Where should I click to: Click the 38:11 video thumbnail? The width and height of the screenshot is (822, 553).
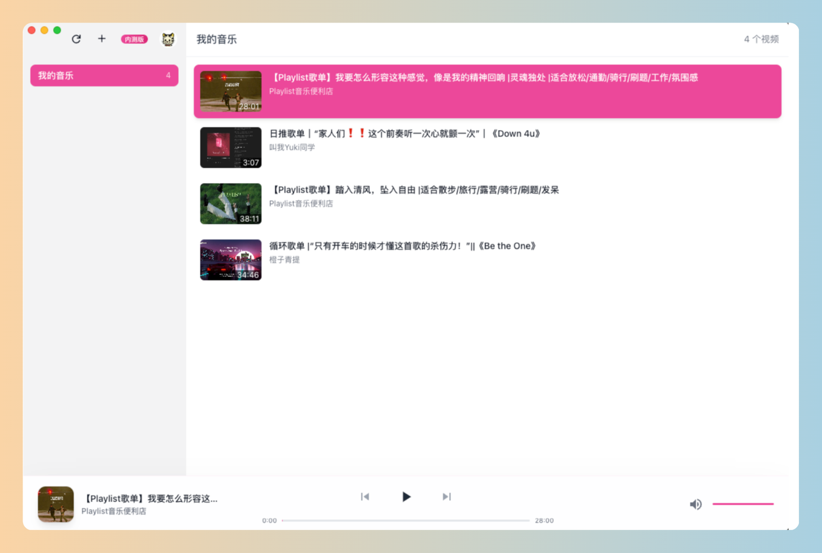231,203
